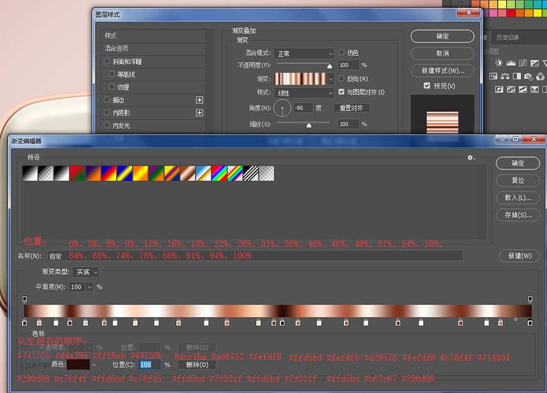Select the rainbow spectrum gradient preset

tap(219, 173)
